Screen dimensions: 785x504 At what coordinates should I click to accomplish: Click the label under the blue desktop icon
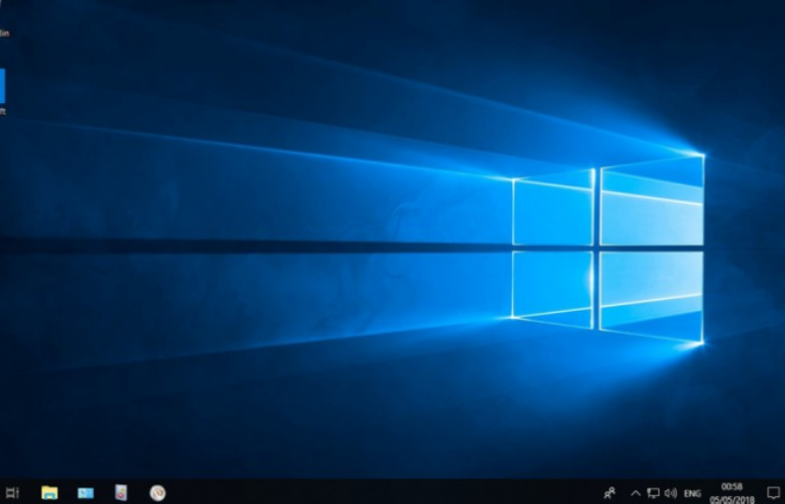[x=3, y=112]
